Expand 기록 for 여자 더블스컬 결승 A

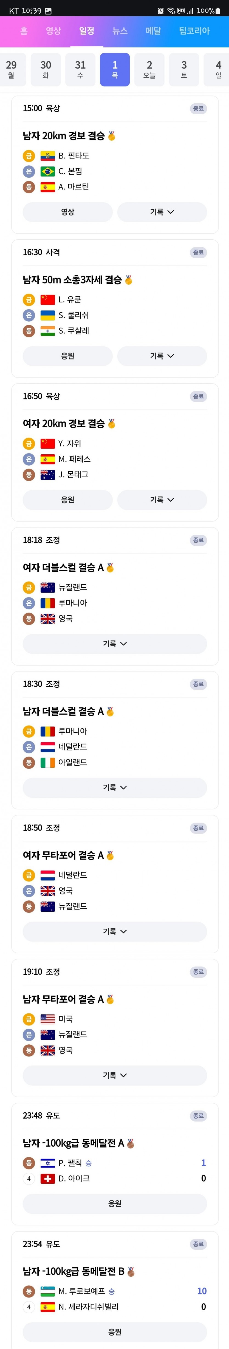click(x=115, y=644)
